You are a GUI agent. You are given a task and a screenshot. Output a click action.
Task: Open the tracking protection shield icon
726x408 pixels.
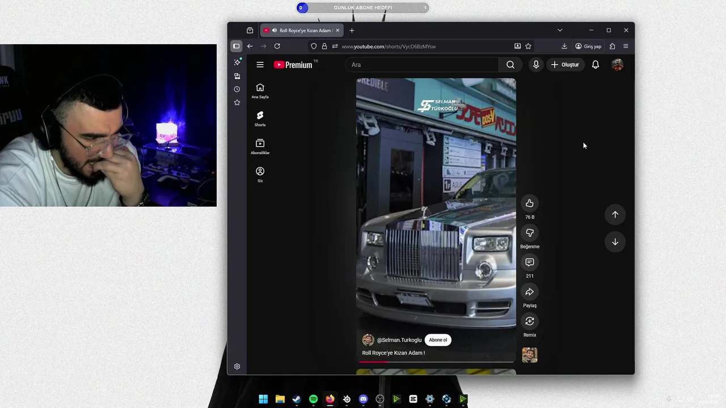pos(314,46)
